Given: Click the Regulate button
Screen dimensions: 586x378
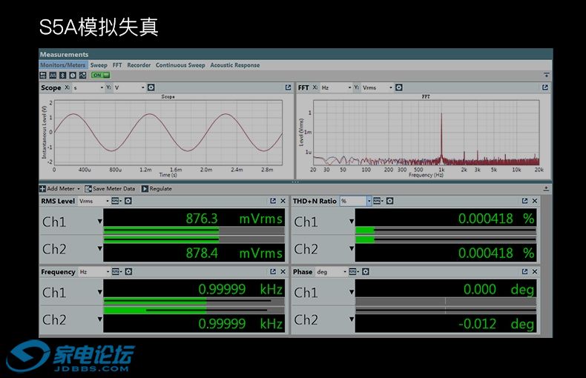Looking at the screenshot, I should click(x=157, y=189).
